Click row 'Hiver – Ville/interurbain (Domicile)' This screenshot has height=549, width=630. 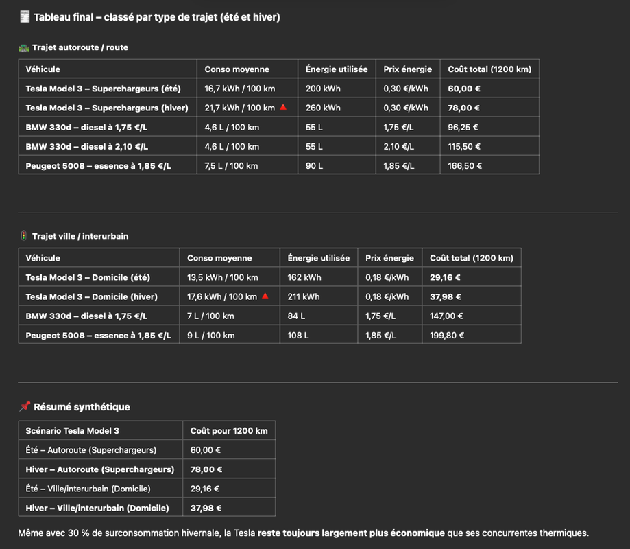(147, 508)
